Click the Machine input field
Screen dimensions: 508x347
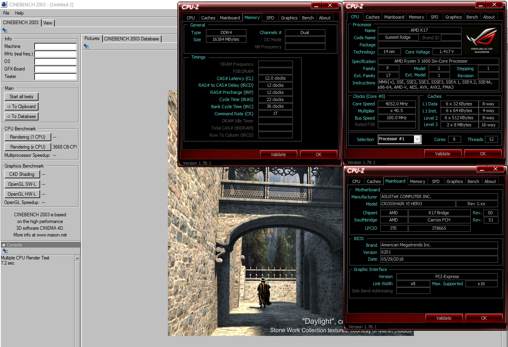[56, 47]
